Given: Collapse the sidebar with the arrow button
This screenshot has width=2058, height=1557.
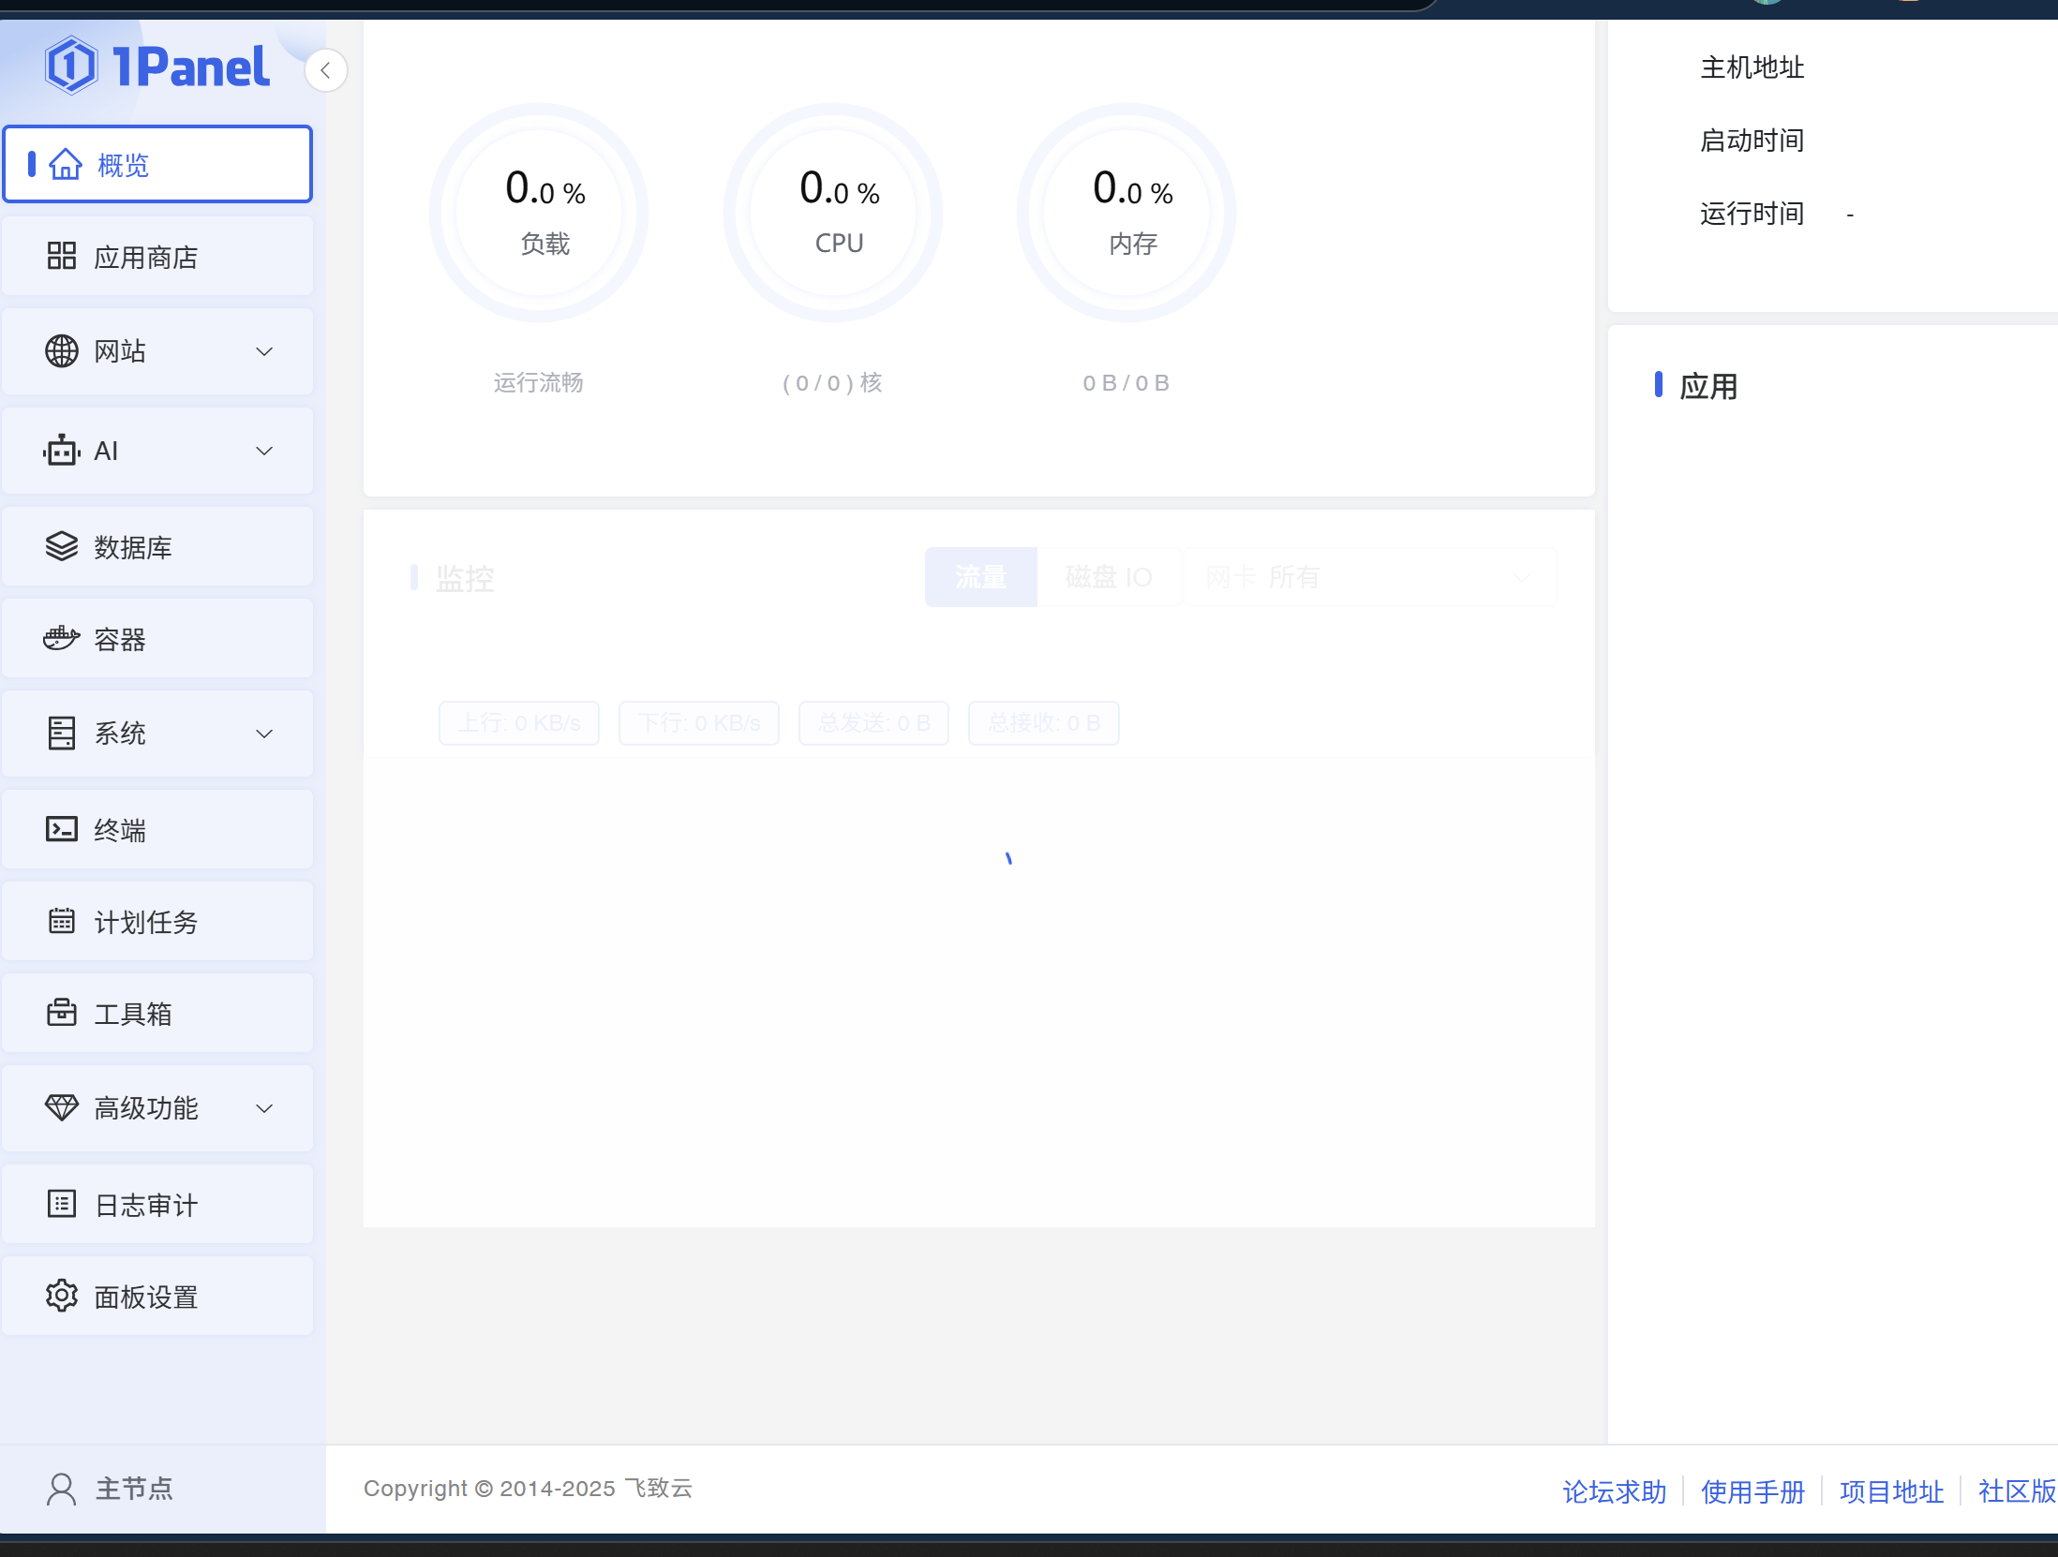Looking at the screenshot, I should 326,70.
